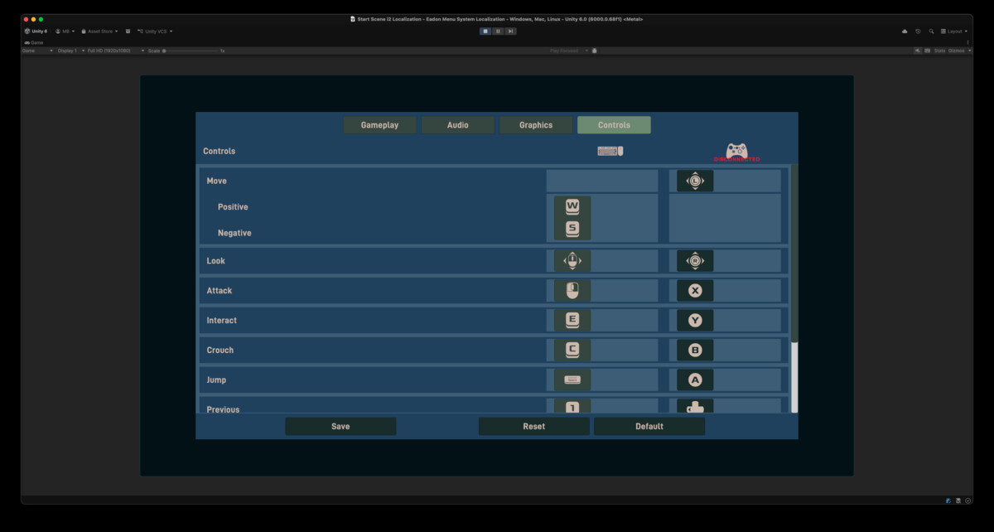
Task: Switch to the Audio tab
Action: pyautogui.click(x=457, y=124)
